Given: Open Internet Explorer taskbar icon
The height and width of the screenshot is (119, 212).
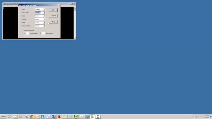Looking at the screenshot, I should pos(10,117).
